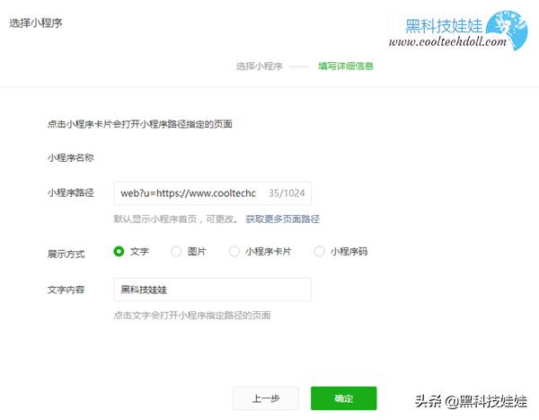Choose the 图片 display option
The height and width of the screenshot is (420, 539).
pyautogui.click(x=176, y=251)
